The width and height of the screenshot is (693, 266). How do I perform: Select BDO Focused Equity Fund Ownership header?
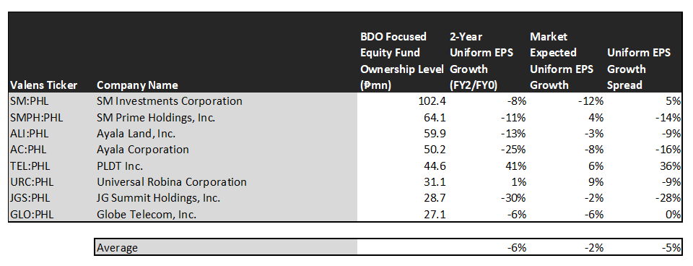pos(401,61)
